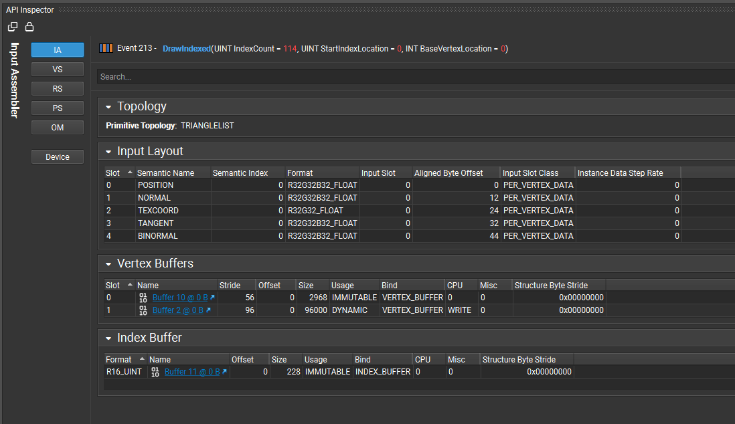Switch to the VS stage
Screen dimensions: 735x424
coord(57,69)
